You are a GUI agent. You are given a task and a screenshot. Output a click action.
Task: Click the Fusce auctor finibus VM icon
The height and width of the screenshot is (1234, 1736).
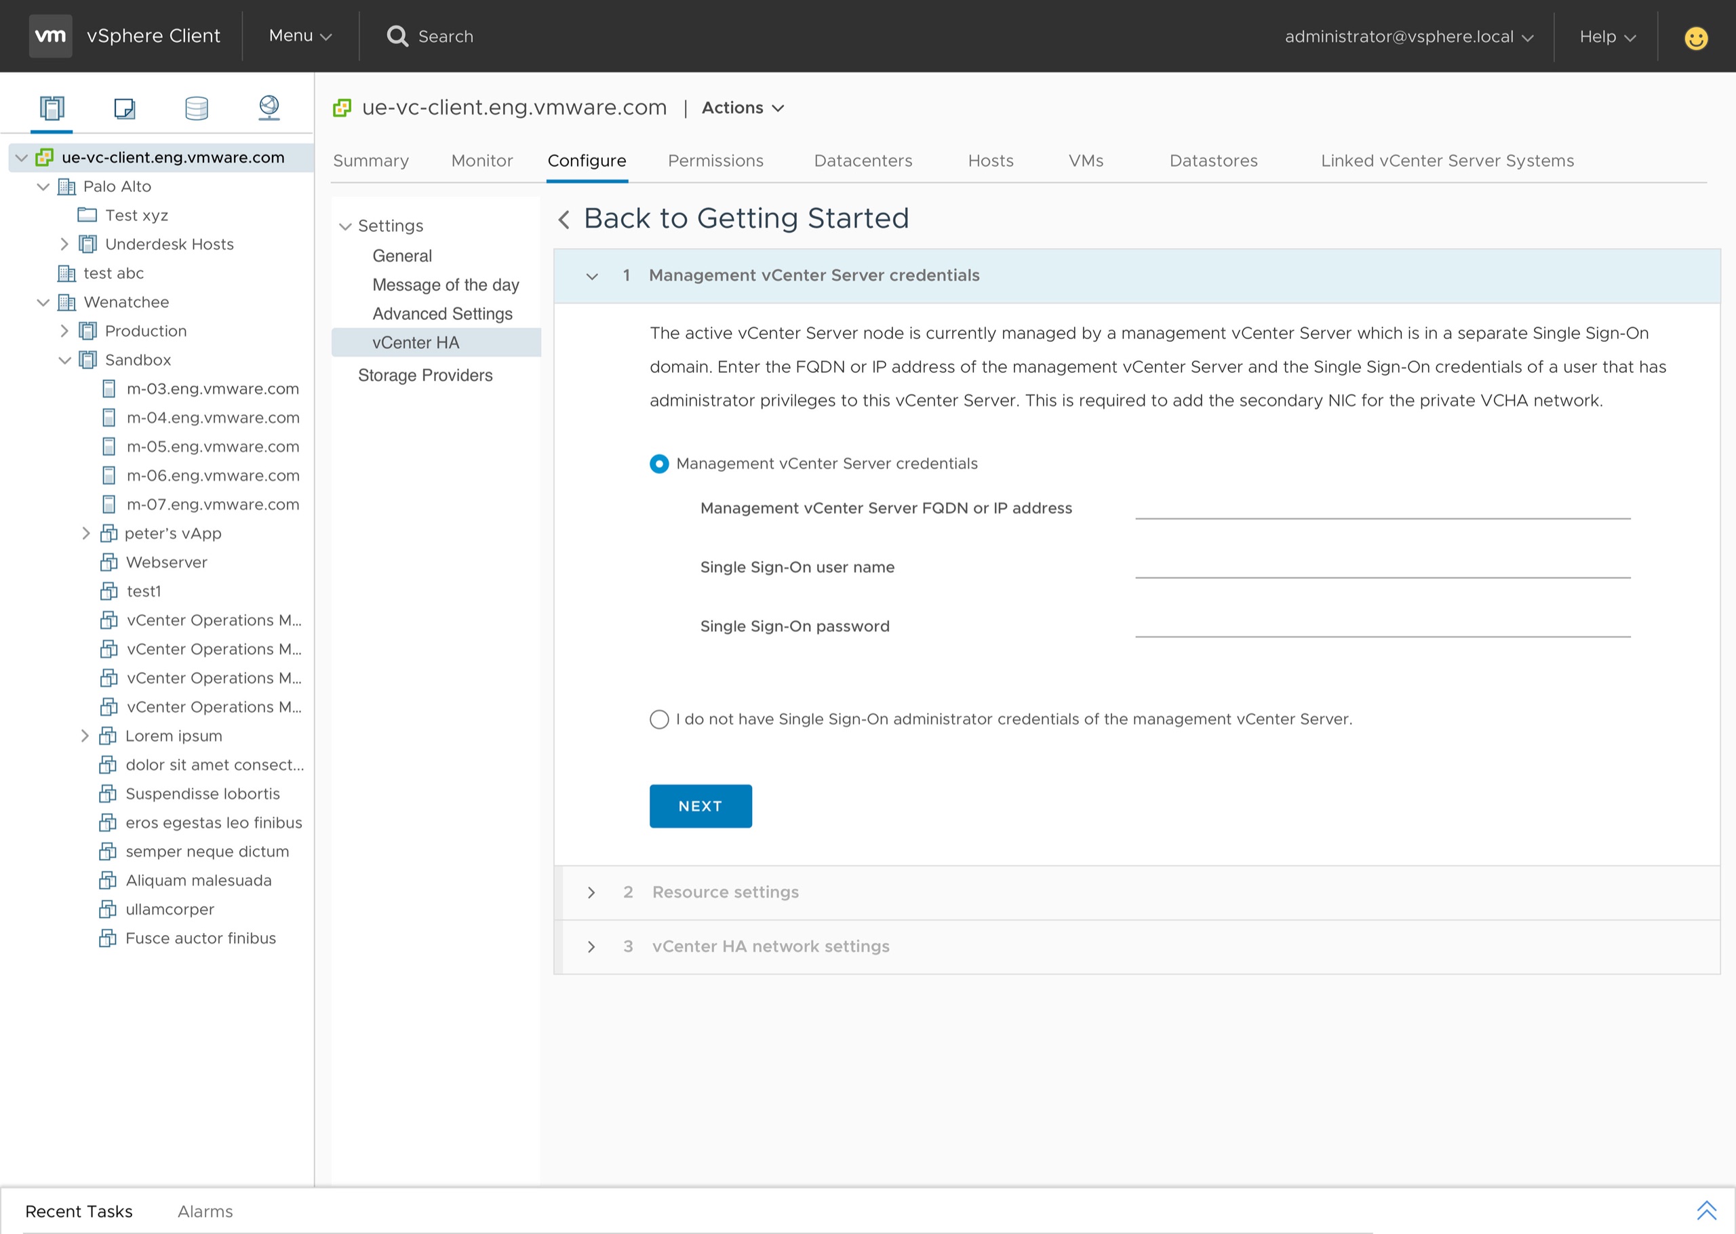108,938
